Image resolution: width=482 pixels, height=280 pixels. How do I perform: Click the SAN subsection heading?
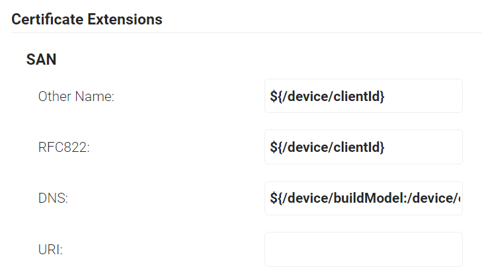pos(41,59)
